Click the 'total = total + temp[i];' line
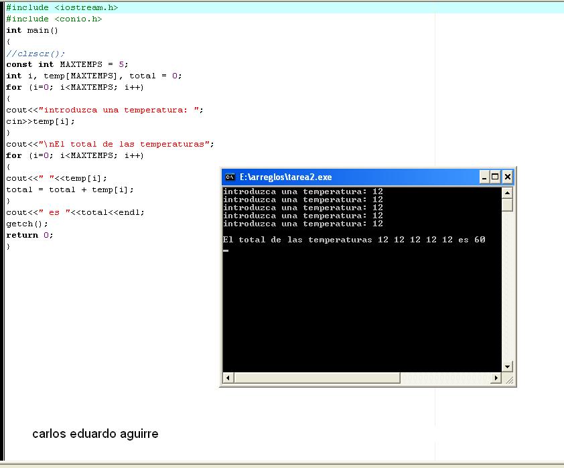The height and width of the screenshot is (468, 564). click(x=70, y=189)
